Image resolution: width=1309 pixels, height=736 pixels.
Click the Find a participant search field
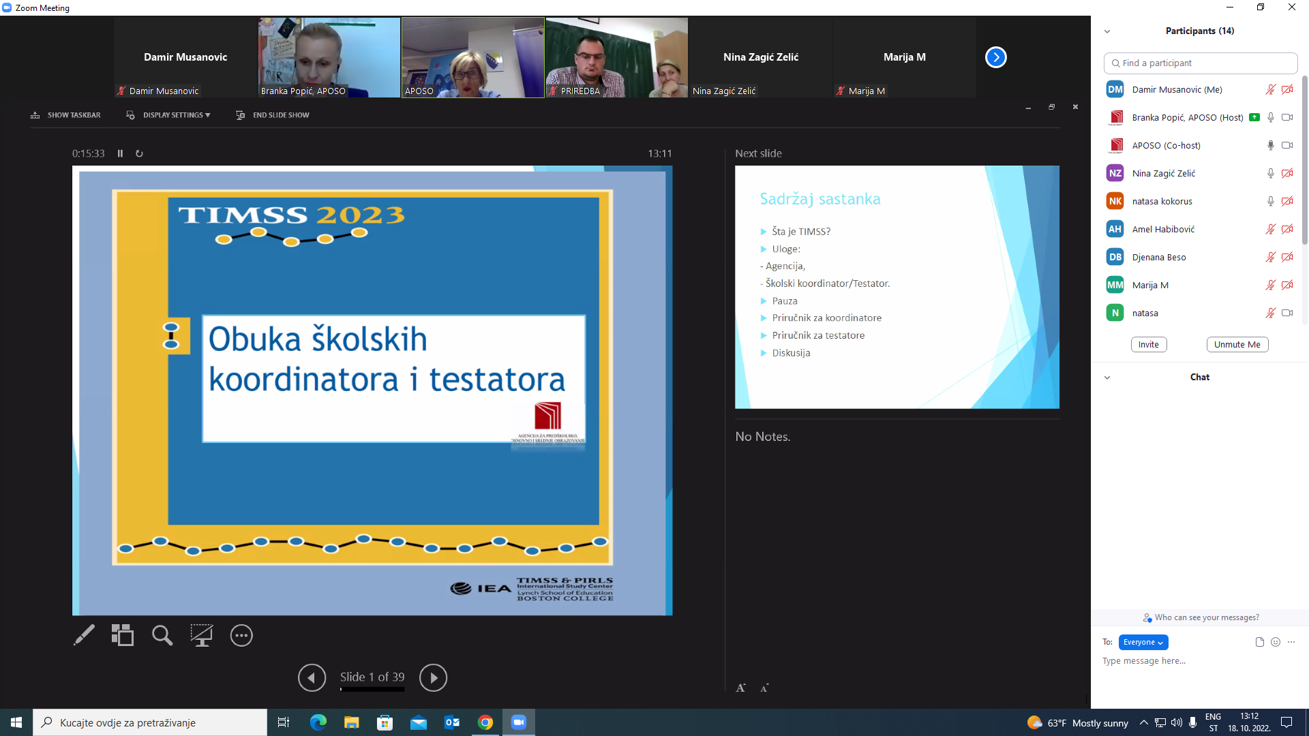pyautogui.click(x=1200, y=63)
